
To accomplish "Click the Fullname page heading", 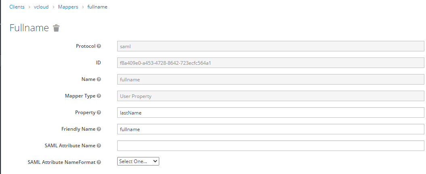I will [29, 28].
